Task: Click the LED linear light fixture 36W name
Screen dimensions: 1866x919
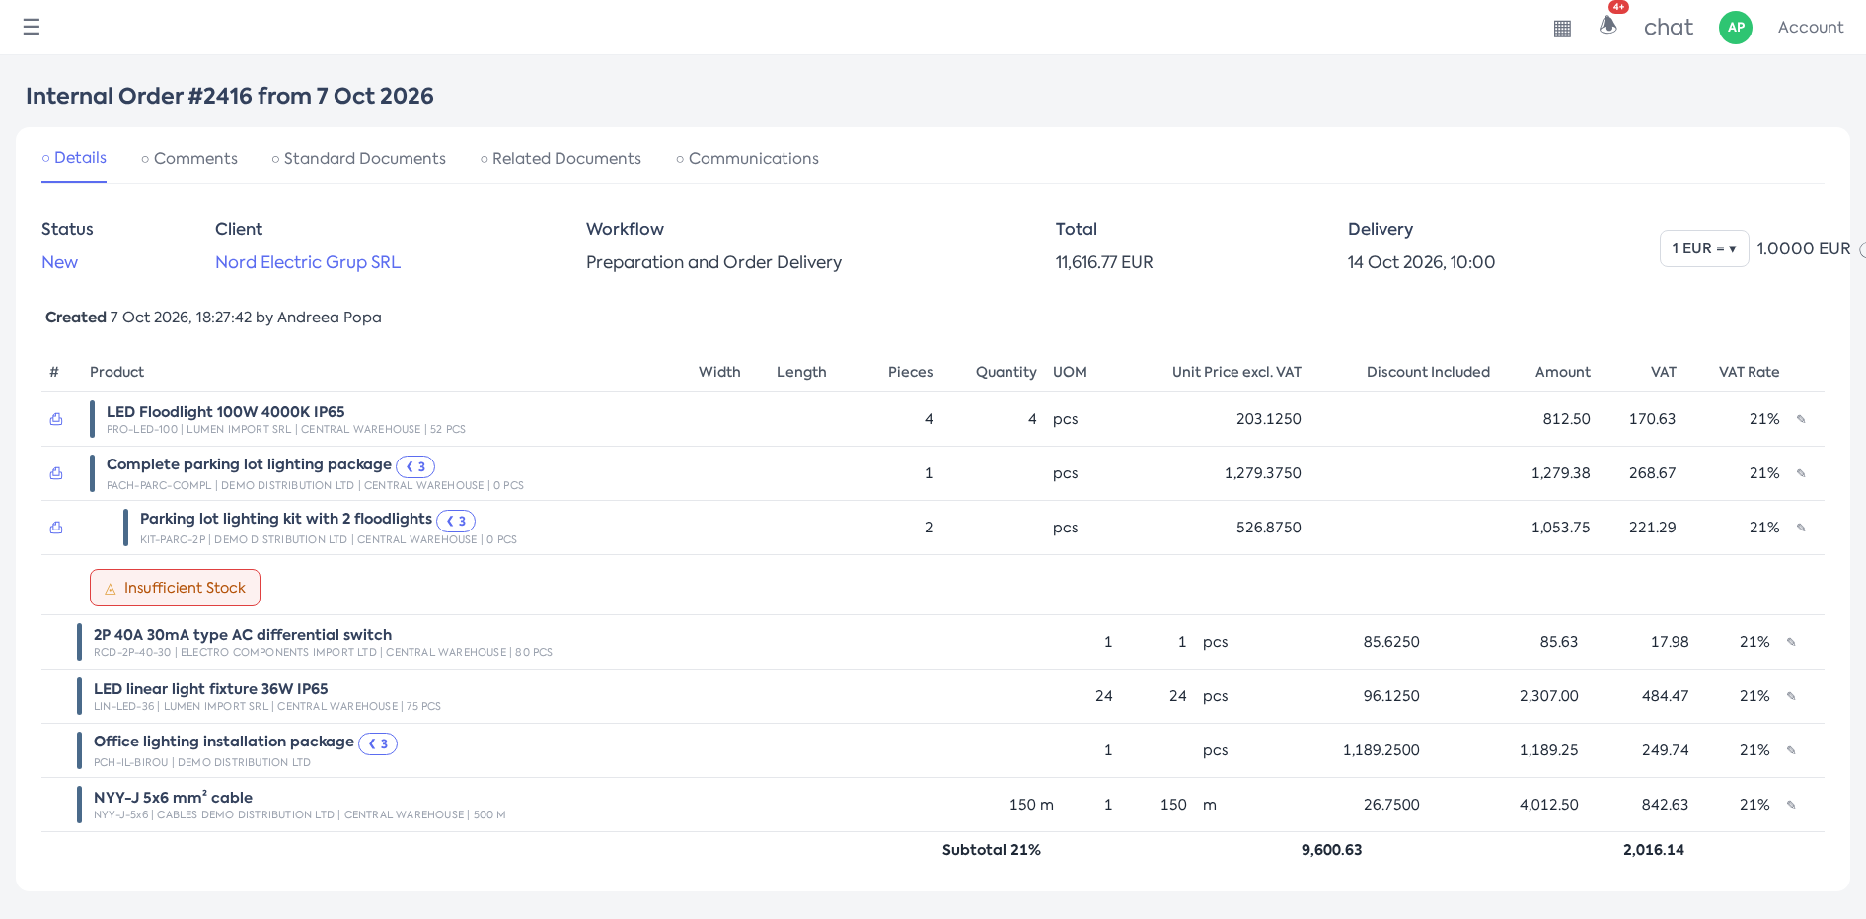Action: [210, 689]
